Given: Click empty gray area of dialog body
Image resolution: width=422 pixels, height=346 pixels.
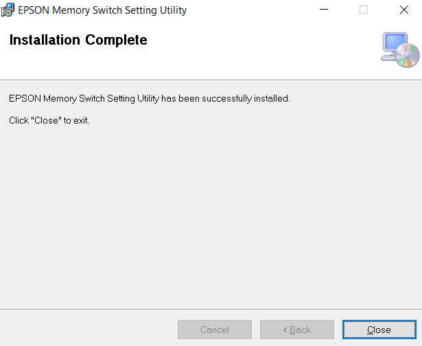Looking at the screenshot, I should (x=206, y=220).
